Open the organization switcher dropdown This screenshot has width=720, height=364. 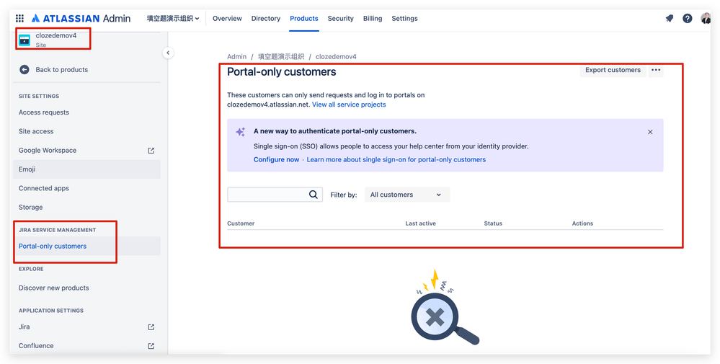point(173,18)
